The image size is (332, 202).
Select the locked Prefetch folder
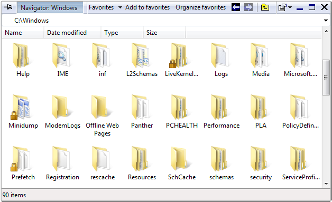[23, 163]
